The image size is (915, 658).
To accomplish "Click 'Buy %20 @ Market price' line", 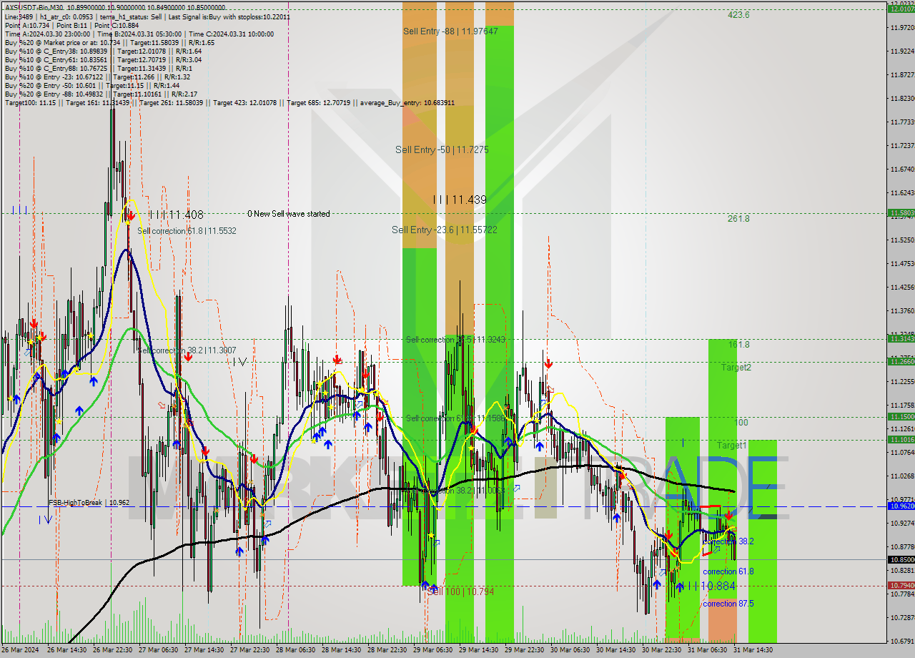I will tap(109, 42).
